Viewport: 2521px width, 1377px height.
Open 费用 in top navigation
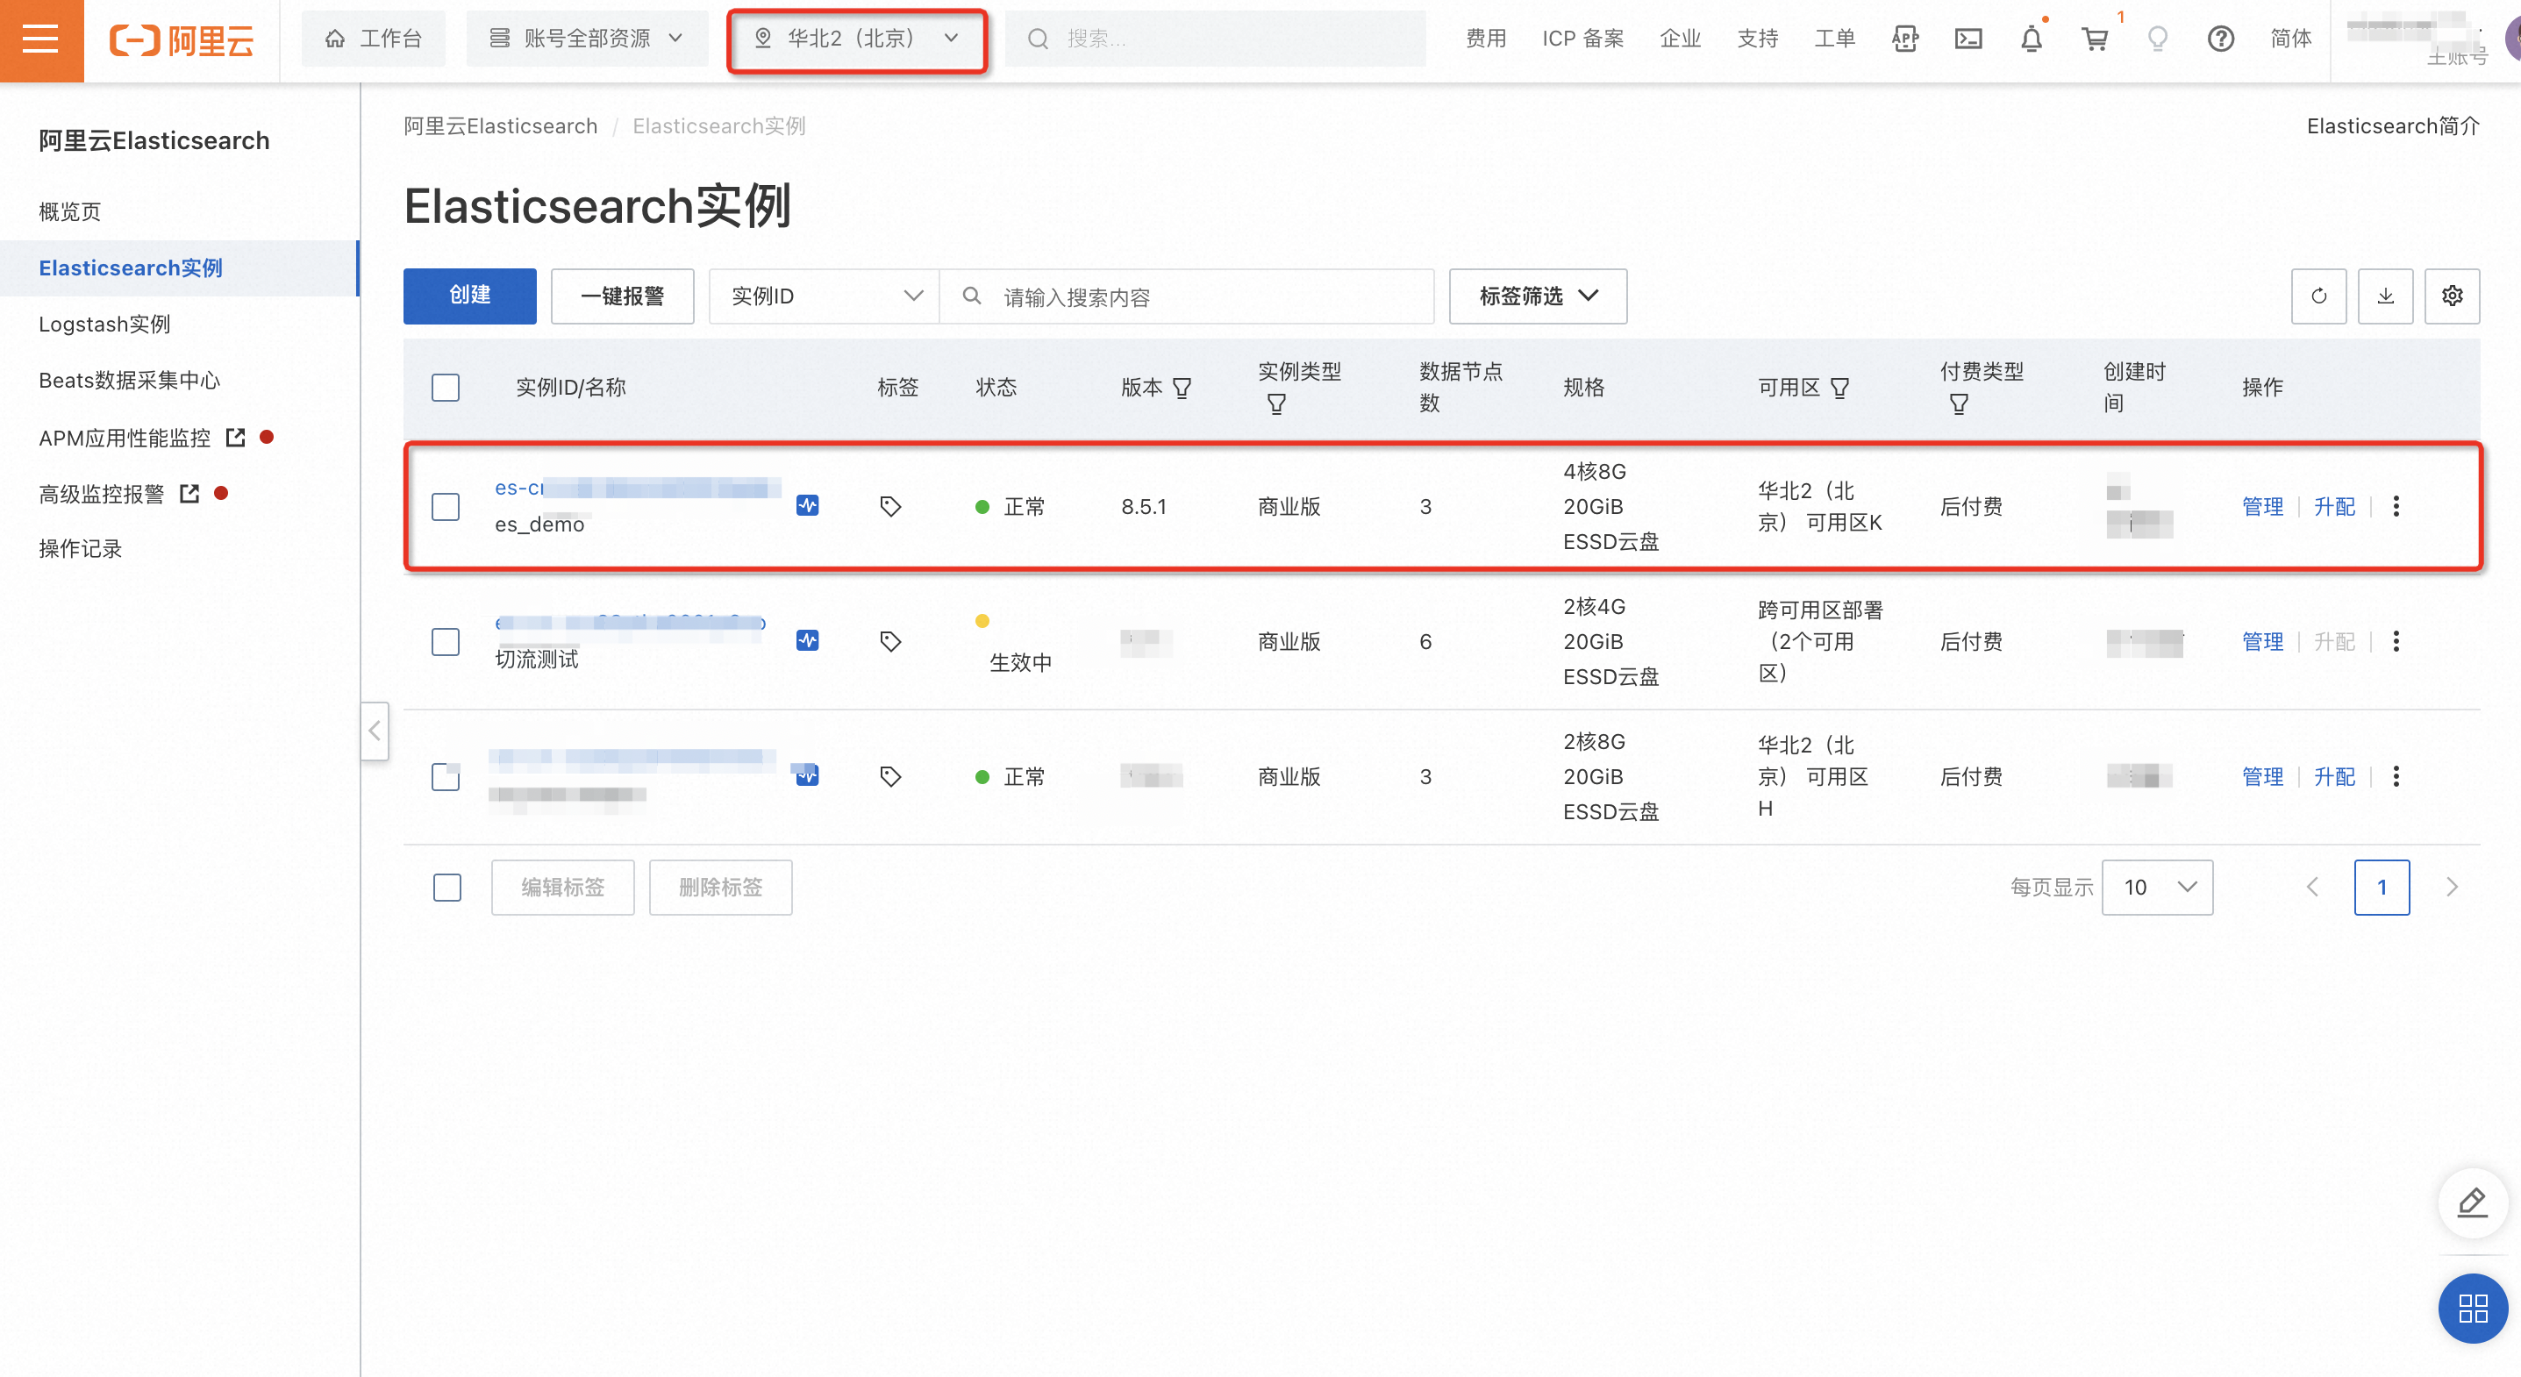tap(1486, 39)
